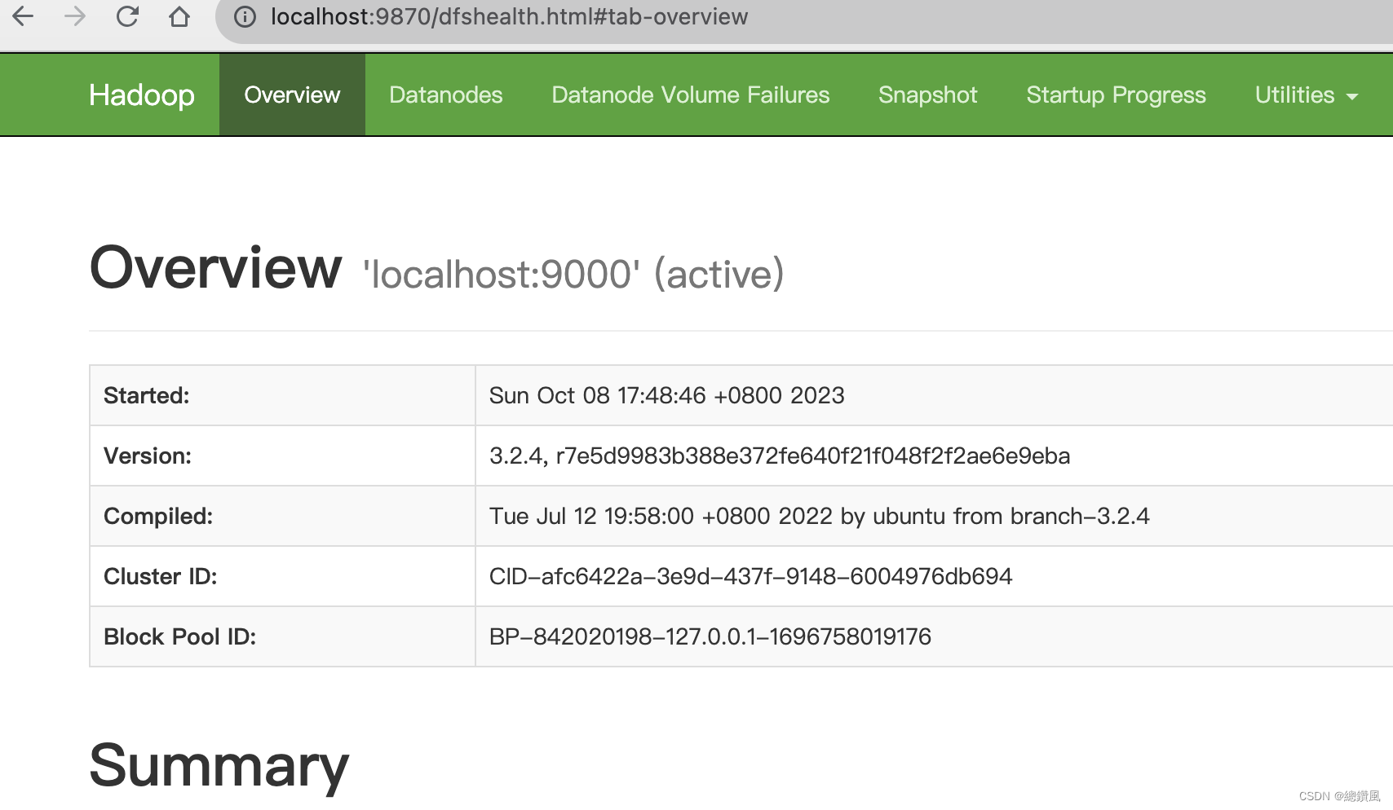Switch to the Overview tab

point(292,95)
